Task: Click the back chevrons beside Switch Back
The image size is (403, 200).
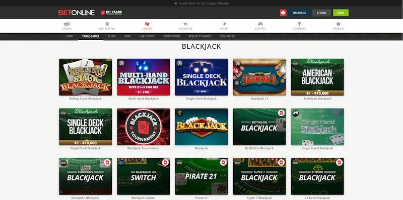Action: (x=176, y=4)
